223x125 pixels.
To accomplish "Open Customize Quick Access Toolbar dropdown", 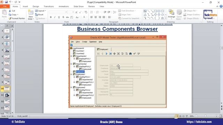I will click(x=20, y=2).
